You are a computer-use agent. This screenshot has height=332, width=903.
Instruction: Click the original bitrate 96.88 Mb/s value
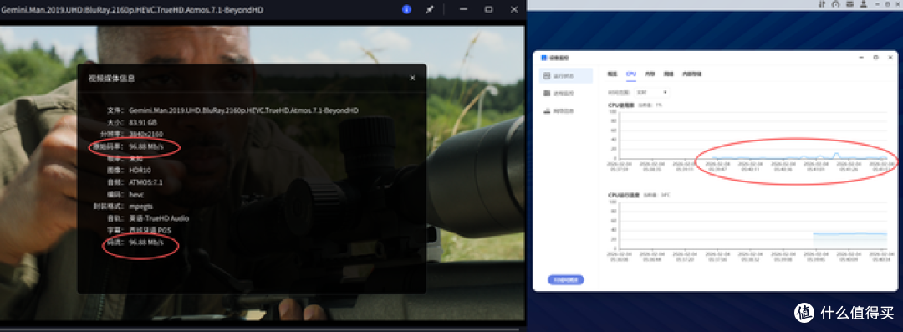coord(146,146)
